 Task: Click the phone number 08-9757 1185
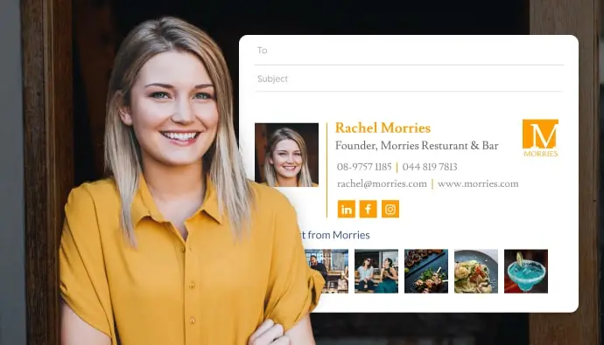364,167
